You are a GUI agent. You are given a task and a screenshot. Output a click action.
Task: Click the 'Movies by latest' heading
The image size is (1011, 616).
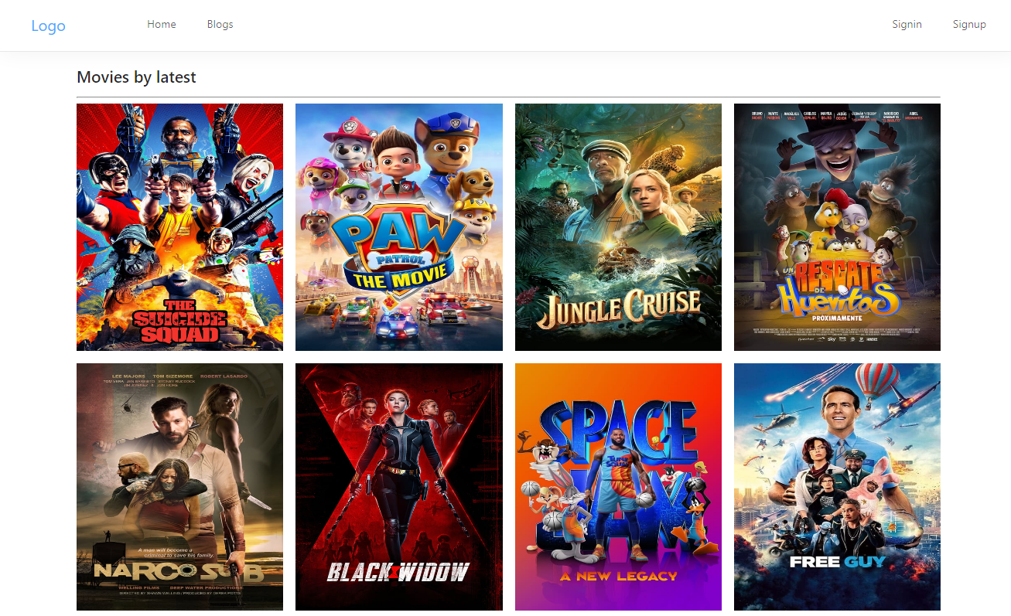tap(136, 77)
